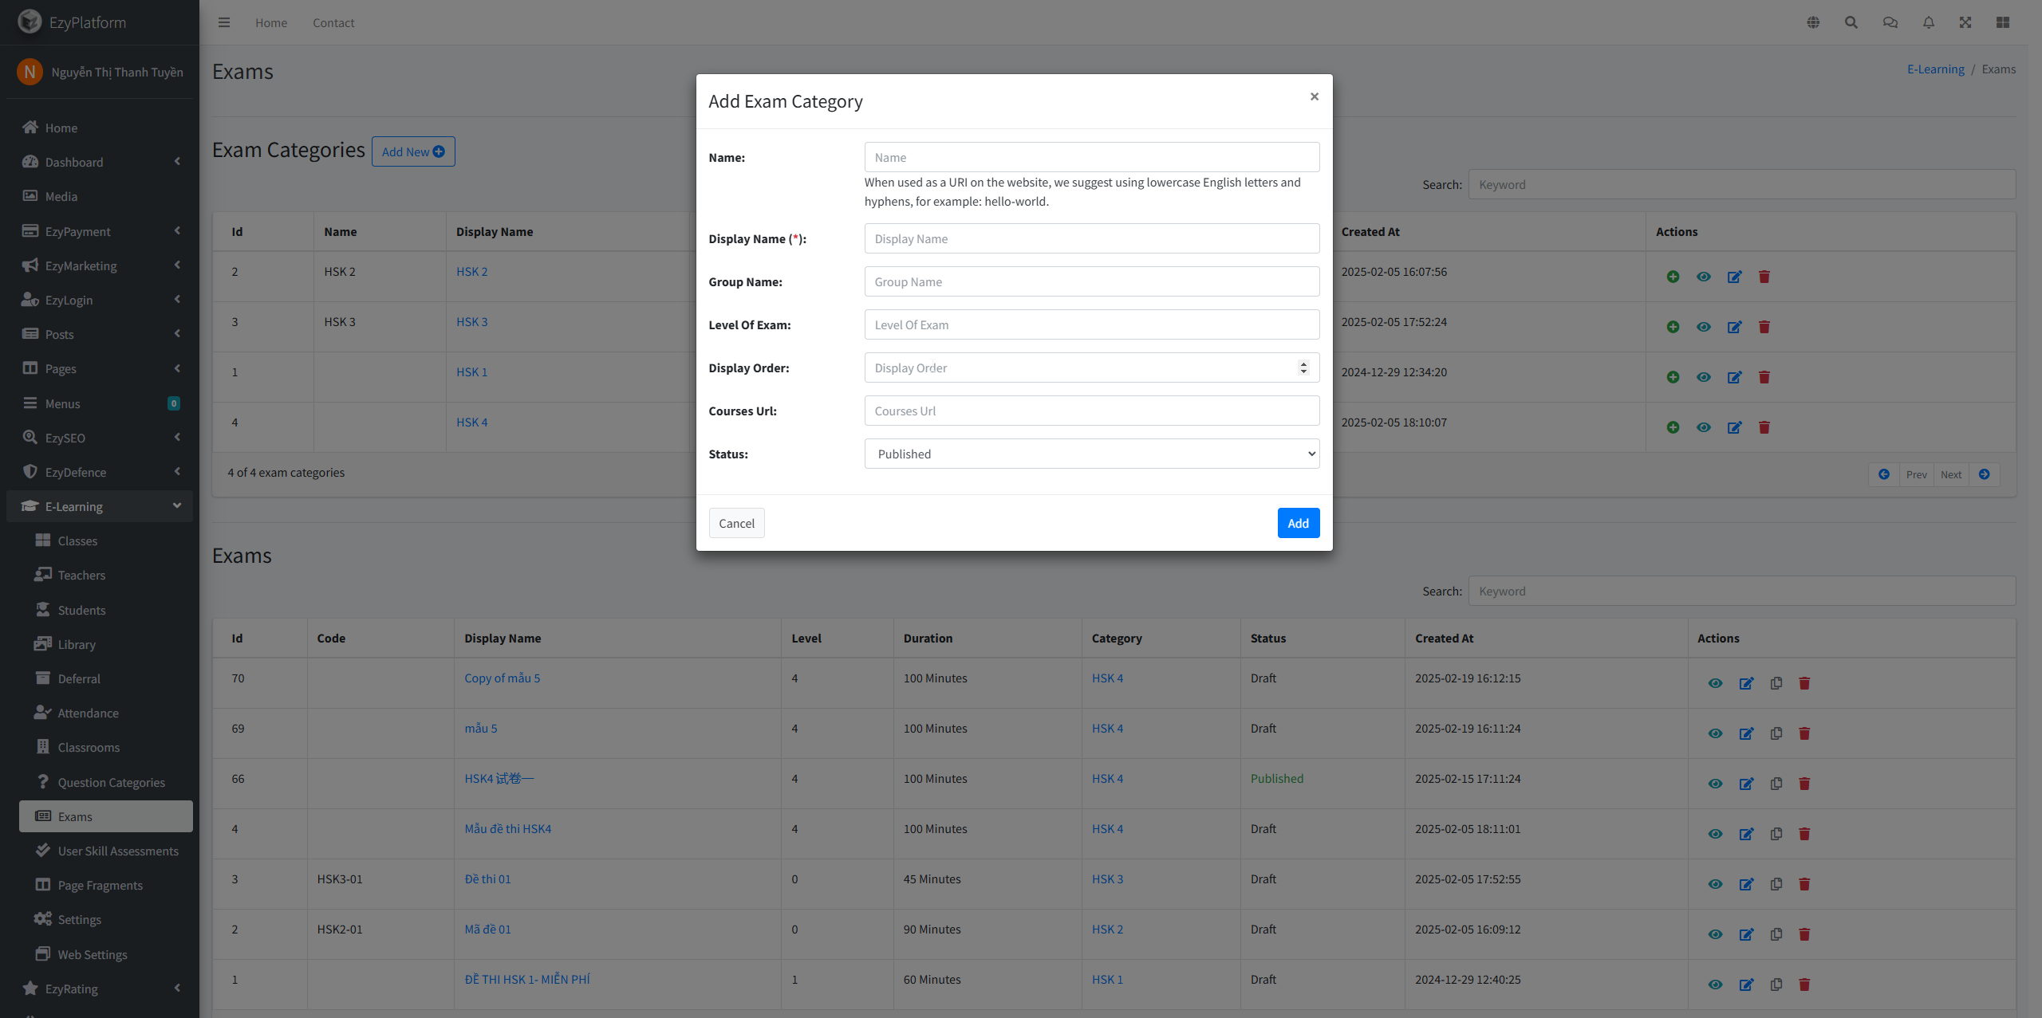Open the Status dropdown showing Published

[1091, 454]
